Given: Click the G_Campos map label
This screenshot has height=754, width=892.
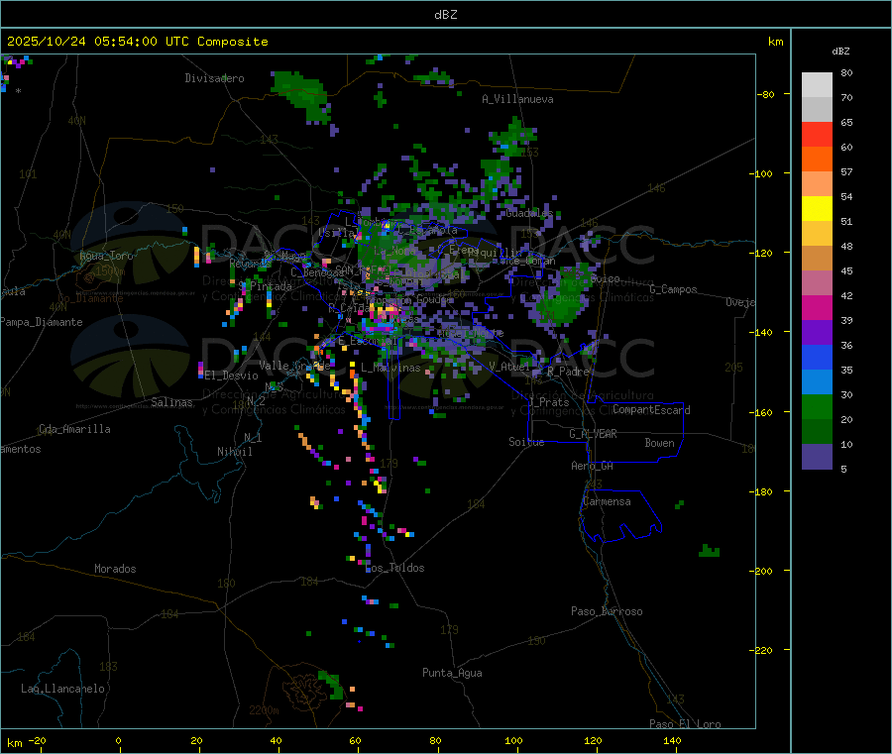Looking at the screenshot, I should click(674, 289).
